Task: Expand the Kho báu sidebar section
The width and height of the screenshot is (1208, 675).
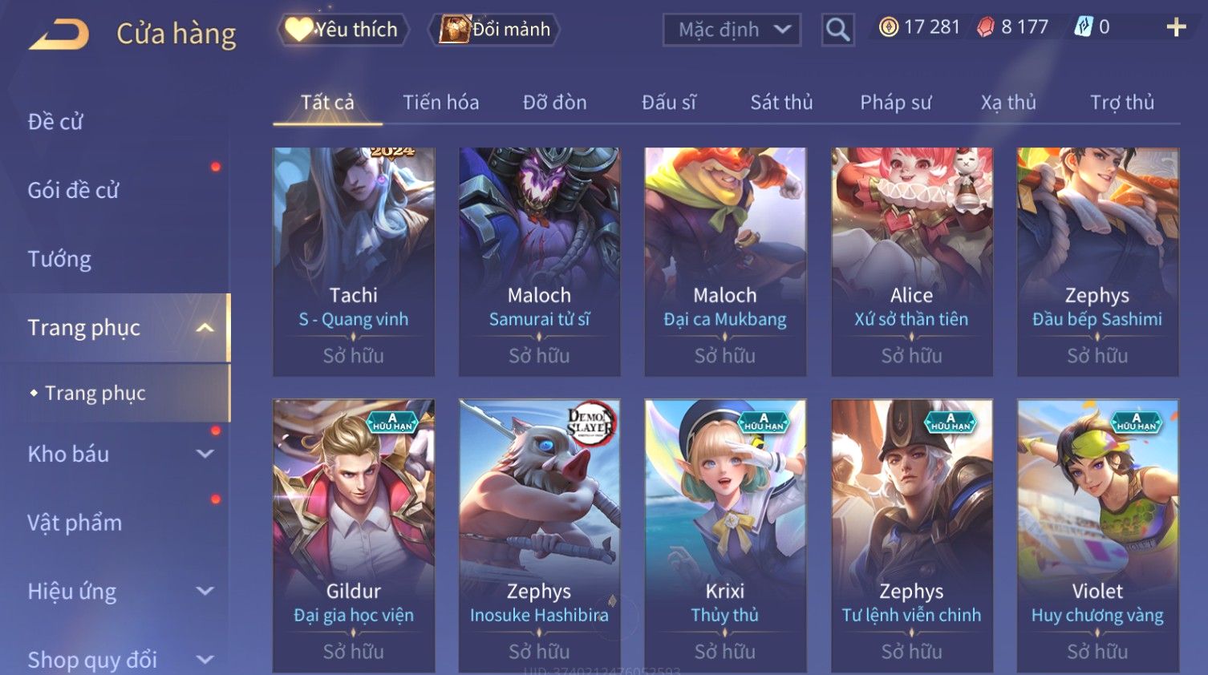Action: [x=205, y=454]
